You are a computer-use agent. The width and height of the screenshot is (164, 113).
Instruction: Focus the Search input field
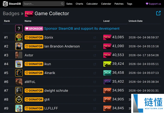point(43,4)
